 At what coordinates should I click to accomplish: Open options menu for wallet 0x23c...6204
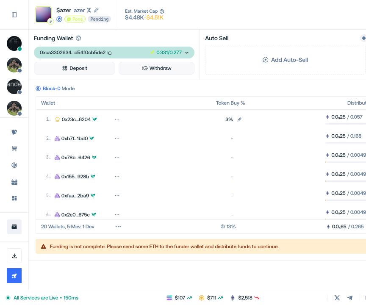117,119
